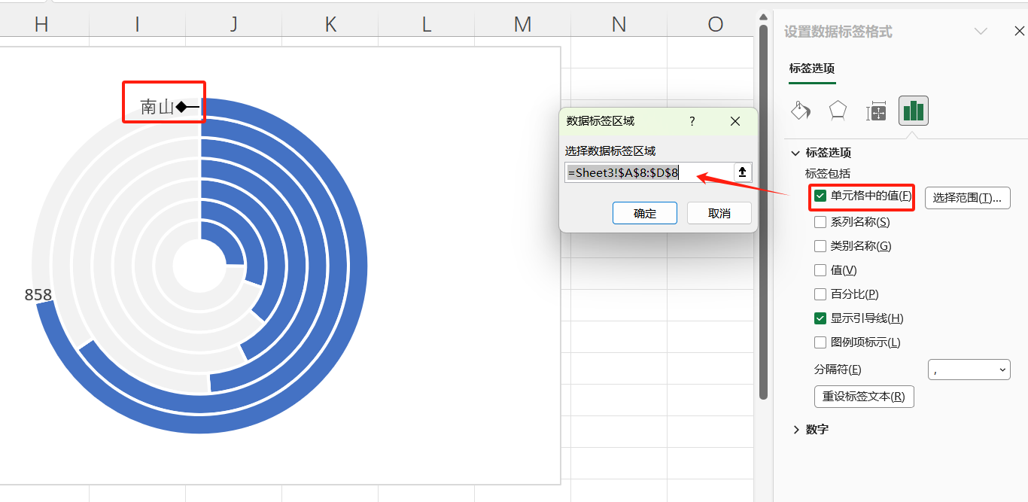The height and width of the screenshot is (502, 1028).
Task: Open the effects pentagon icon in the pane
Action: [838, 111]
